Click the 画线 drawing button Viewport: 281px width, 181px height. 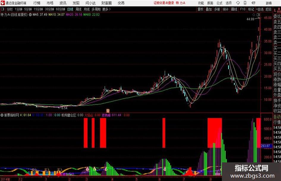(x=234, y=9)
